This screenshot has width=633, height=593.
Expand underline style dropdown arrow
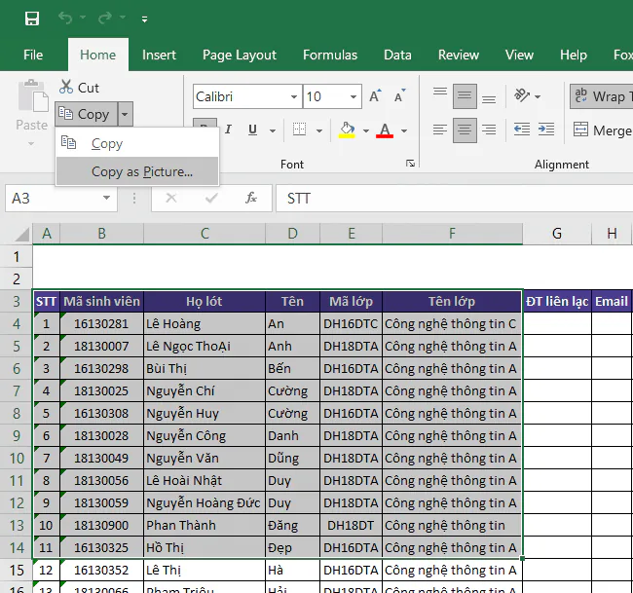[x=273, y=130]
